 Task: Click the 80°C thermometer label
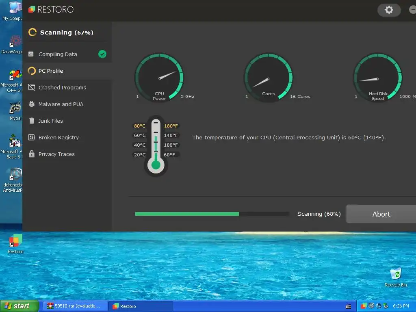[x=140, y=126]
